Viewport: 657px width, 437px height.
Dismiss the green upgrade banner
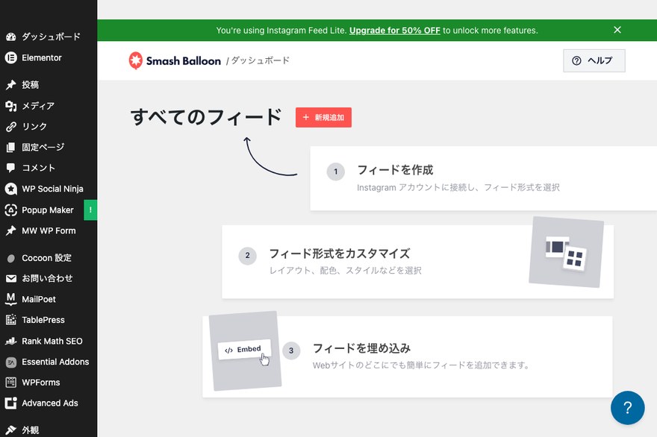(x=617, y=30)
